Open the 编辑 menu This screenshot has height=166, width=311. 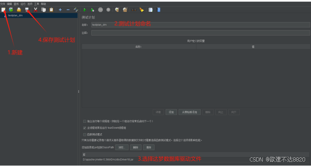[x=9, y=4]
